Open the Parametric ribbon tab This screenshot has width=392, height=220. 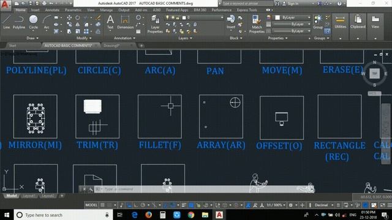(x=73, y=10)
